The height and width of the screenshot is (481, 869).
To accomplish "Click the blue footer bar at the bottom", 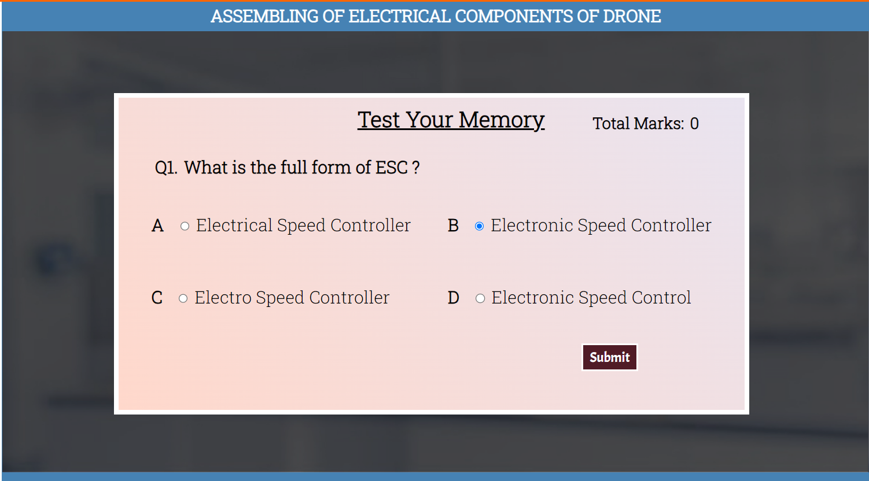I will [434, 476].
